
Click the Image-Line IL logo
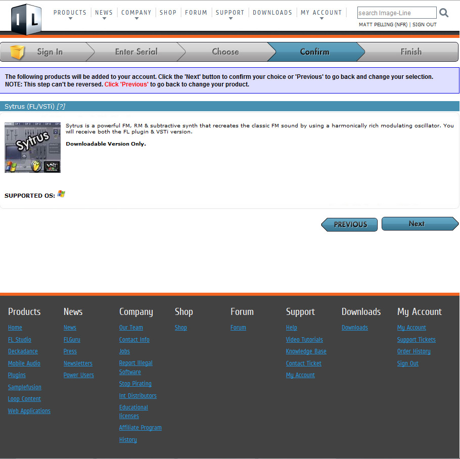click(26, 19)
